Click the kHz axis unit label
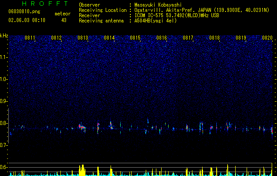The width and height of the screenshot is (277, 176). [x=4, y=36]
